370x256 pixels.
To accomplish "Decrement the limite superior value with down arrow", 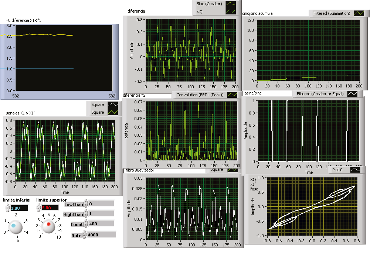I will click(39, 210).
